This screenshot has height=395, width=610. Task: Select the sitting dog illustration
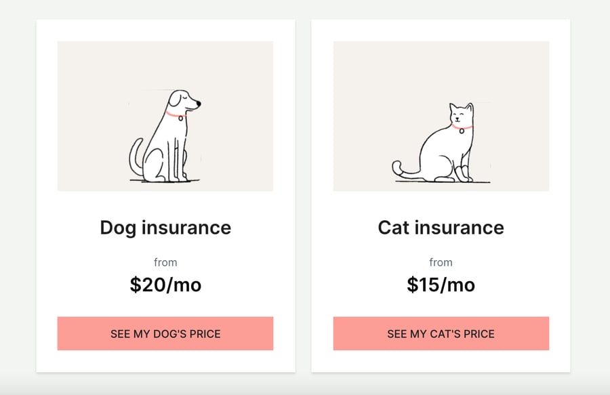point(165,136)
